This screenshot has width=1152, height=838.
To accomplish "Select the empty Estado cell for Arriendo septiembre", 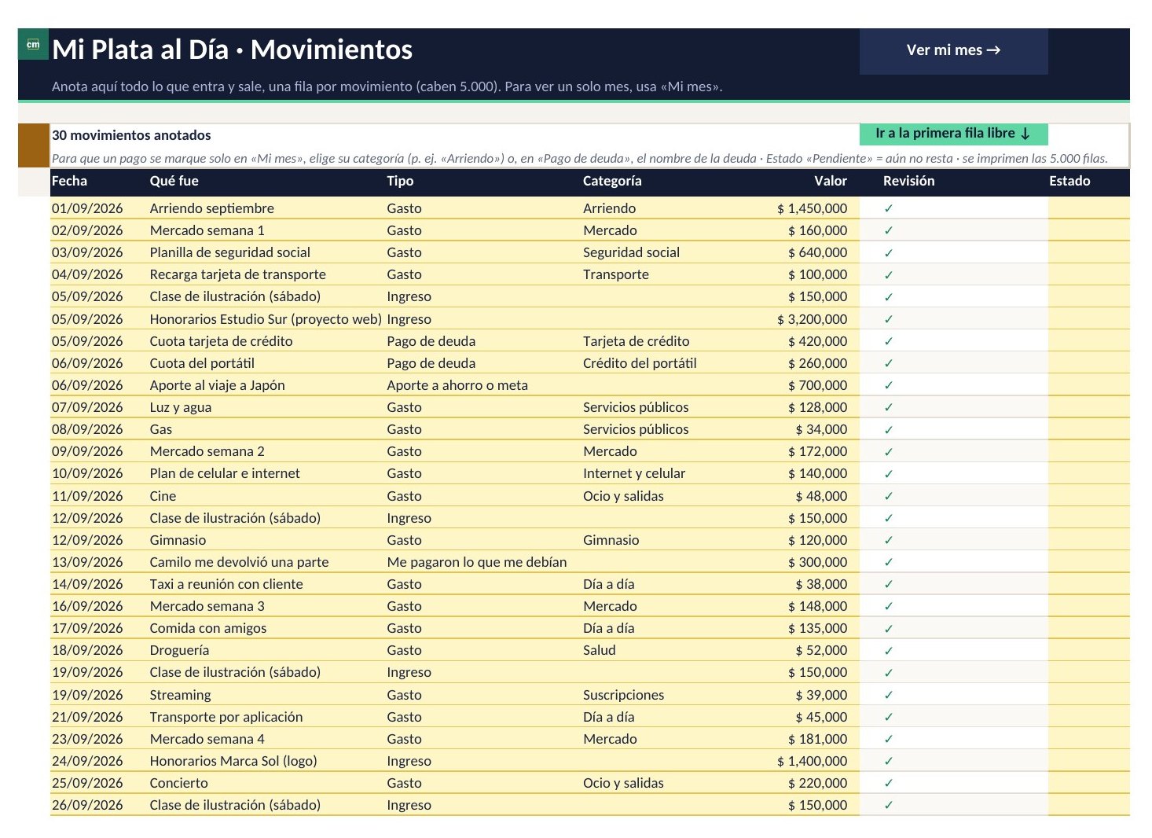I will pyautogui.click(x=1088, y=208).
